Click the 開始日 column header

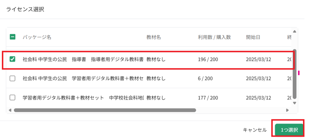tap(253, 37)
